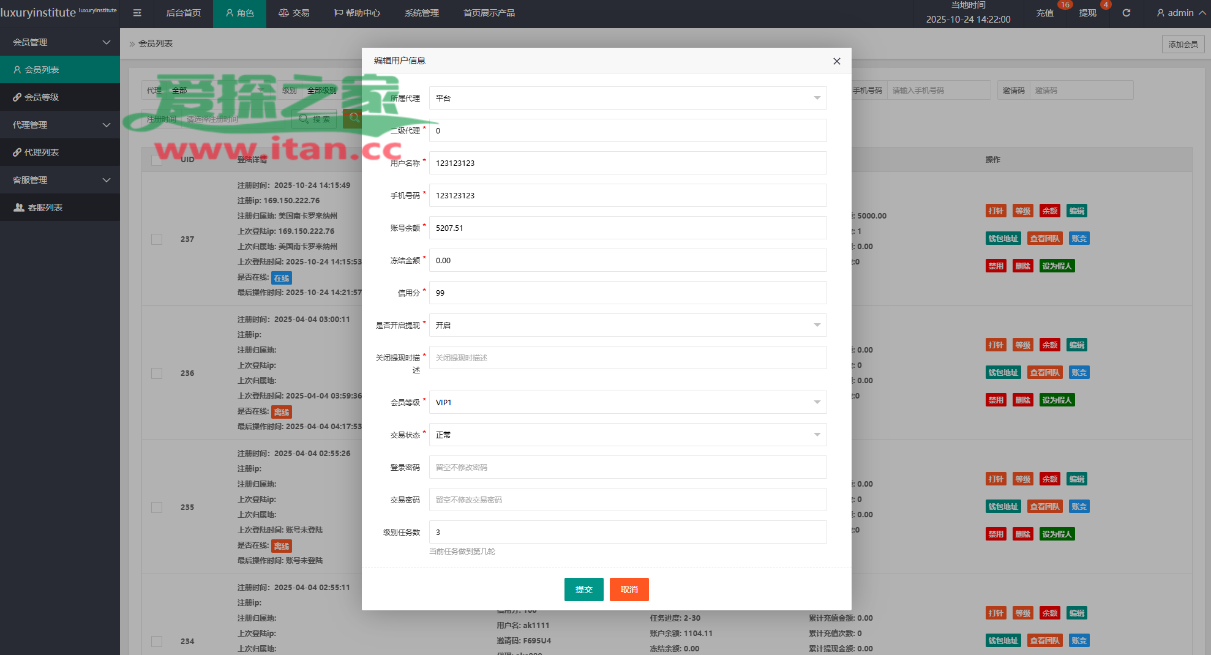Click the refresh icon in top bar

[1126, 13]
